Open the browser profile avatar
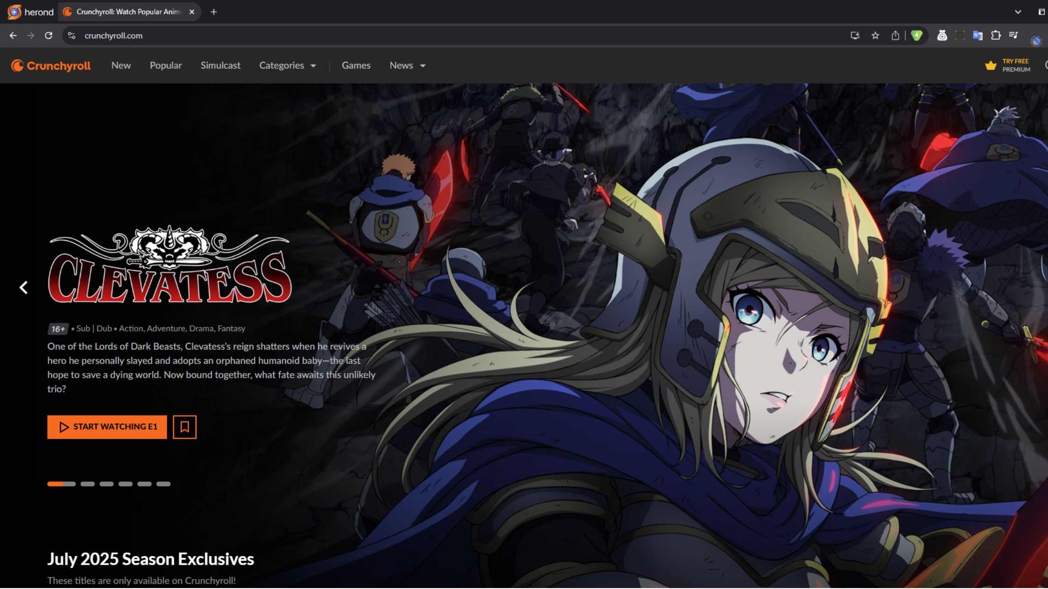The width and height of the screenshot is (1048, 589). [x=1036, y=41]
